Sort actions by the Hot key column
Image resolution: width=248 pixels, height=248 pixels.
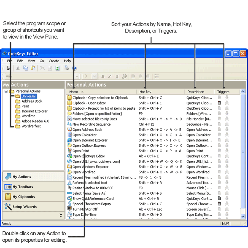161,92
